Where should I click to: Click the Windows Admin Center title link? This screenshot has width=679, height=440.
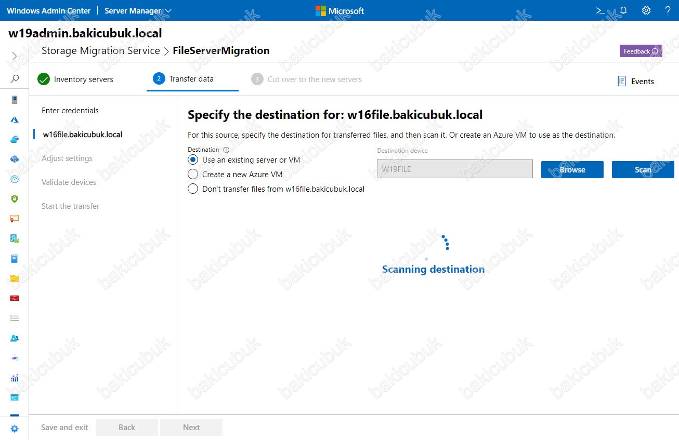pyautogui.click(x=48, y=10)
